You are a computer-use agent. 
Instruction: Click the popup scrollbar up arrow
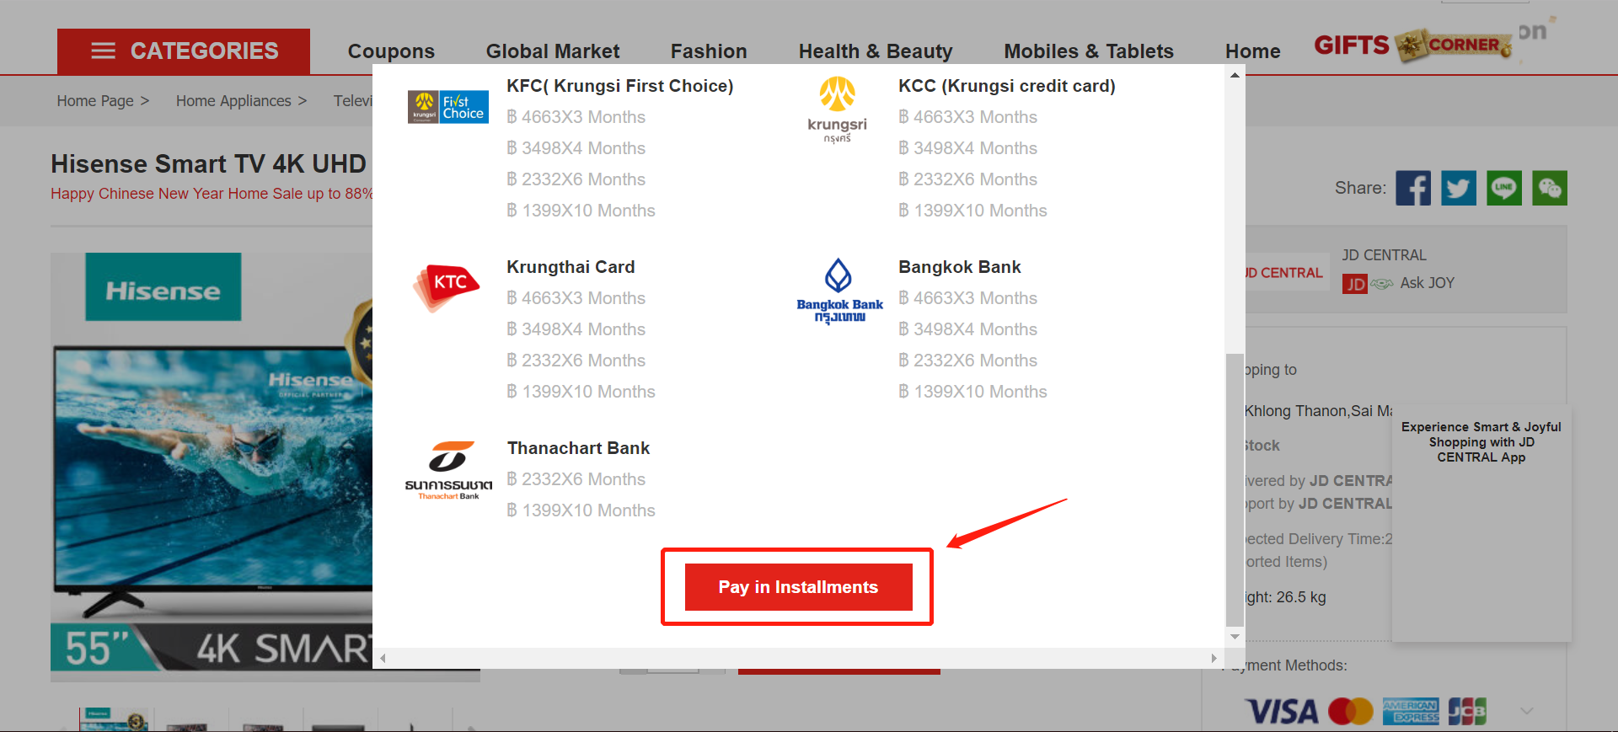coord(1235,76)
